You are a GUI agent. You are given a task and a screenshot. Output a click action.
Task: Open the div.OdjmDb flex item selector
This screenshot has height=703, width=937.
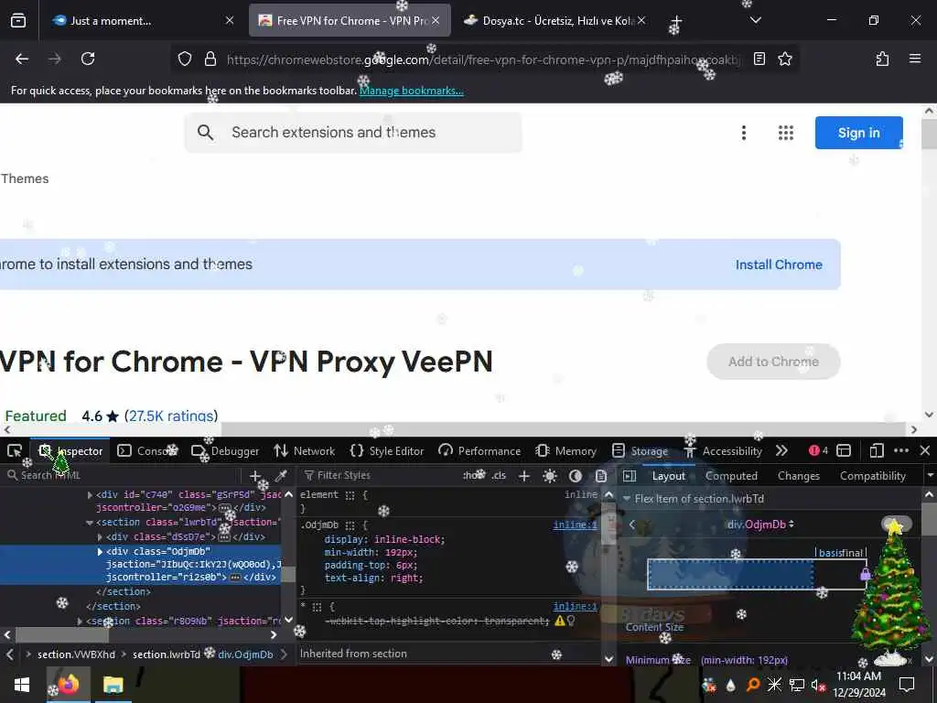coord(760,525)
